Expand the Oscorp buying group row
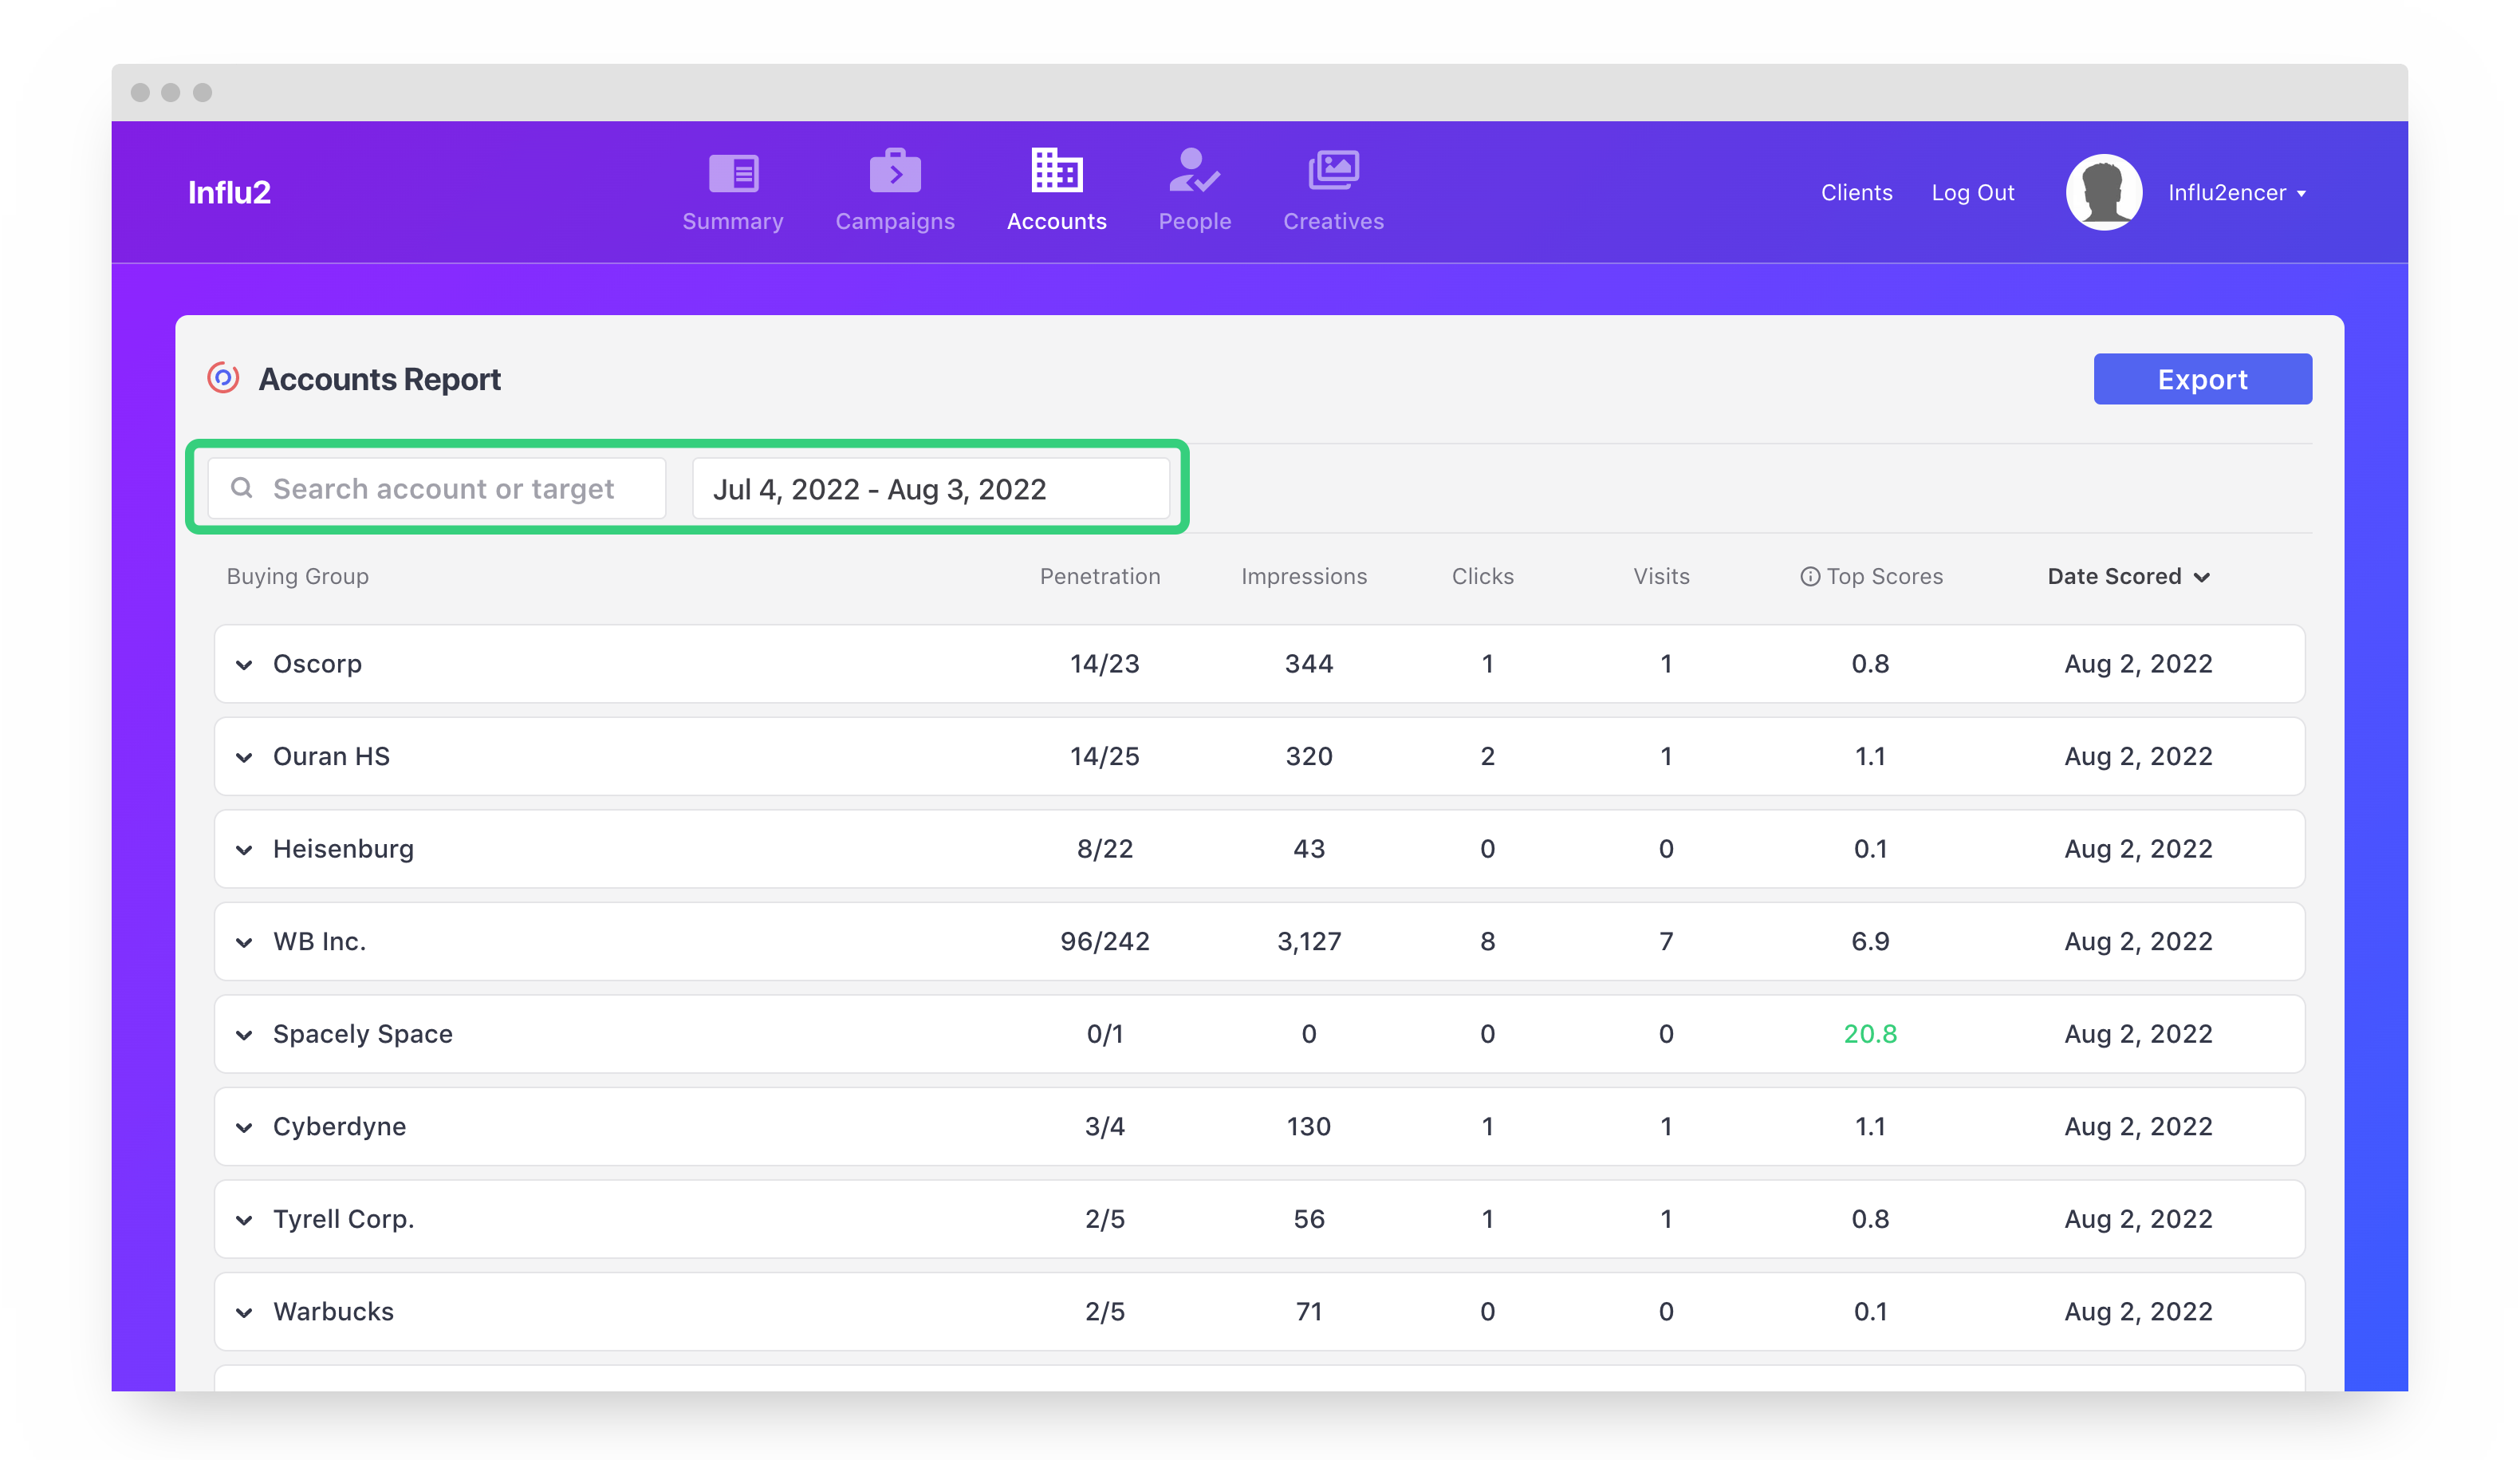Screen dimensions: 2520x1460 pyautogui.click(x=244, y=665)
